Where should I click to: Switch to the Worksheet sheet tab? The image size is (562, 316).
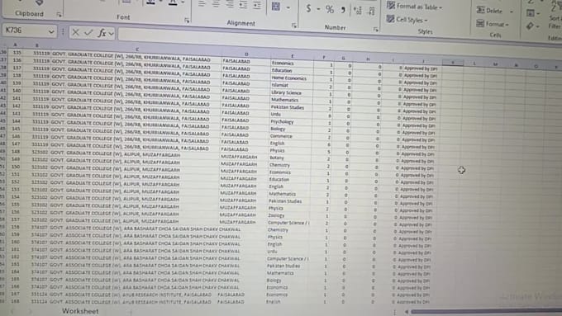[80, 311]
